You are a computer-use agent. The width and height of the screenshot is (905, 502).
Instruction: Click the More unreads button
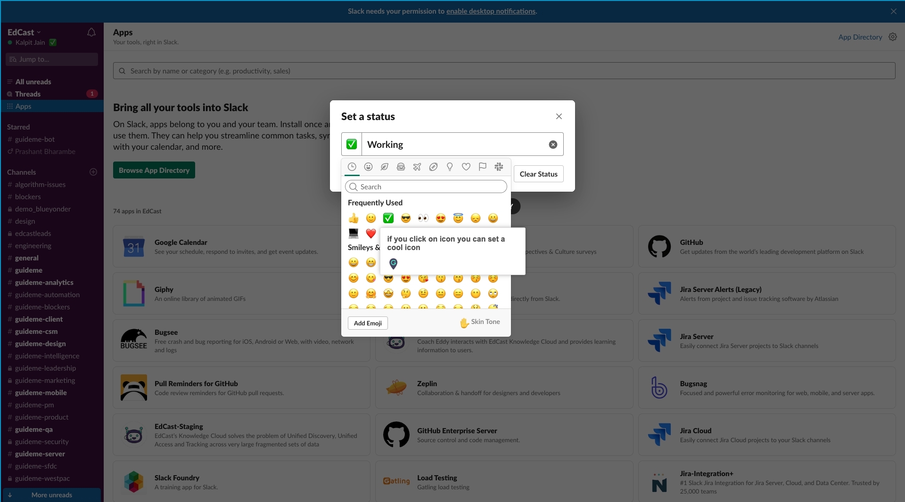click(x=52, y=495)
